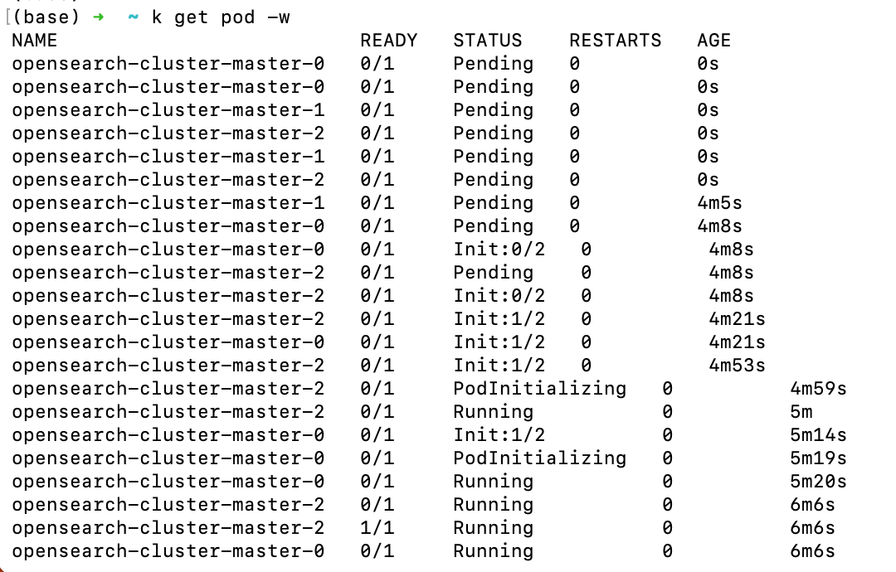Click the 4m5s age value

click(719, 203)
